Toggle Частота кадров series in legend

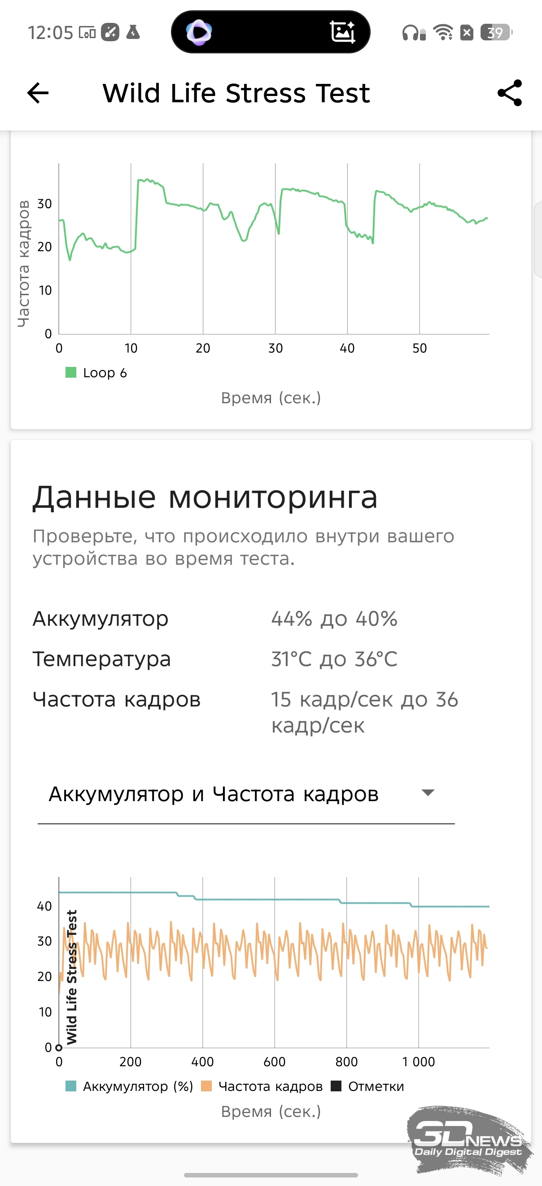point(262,1086)
